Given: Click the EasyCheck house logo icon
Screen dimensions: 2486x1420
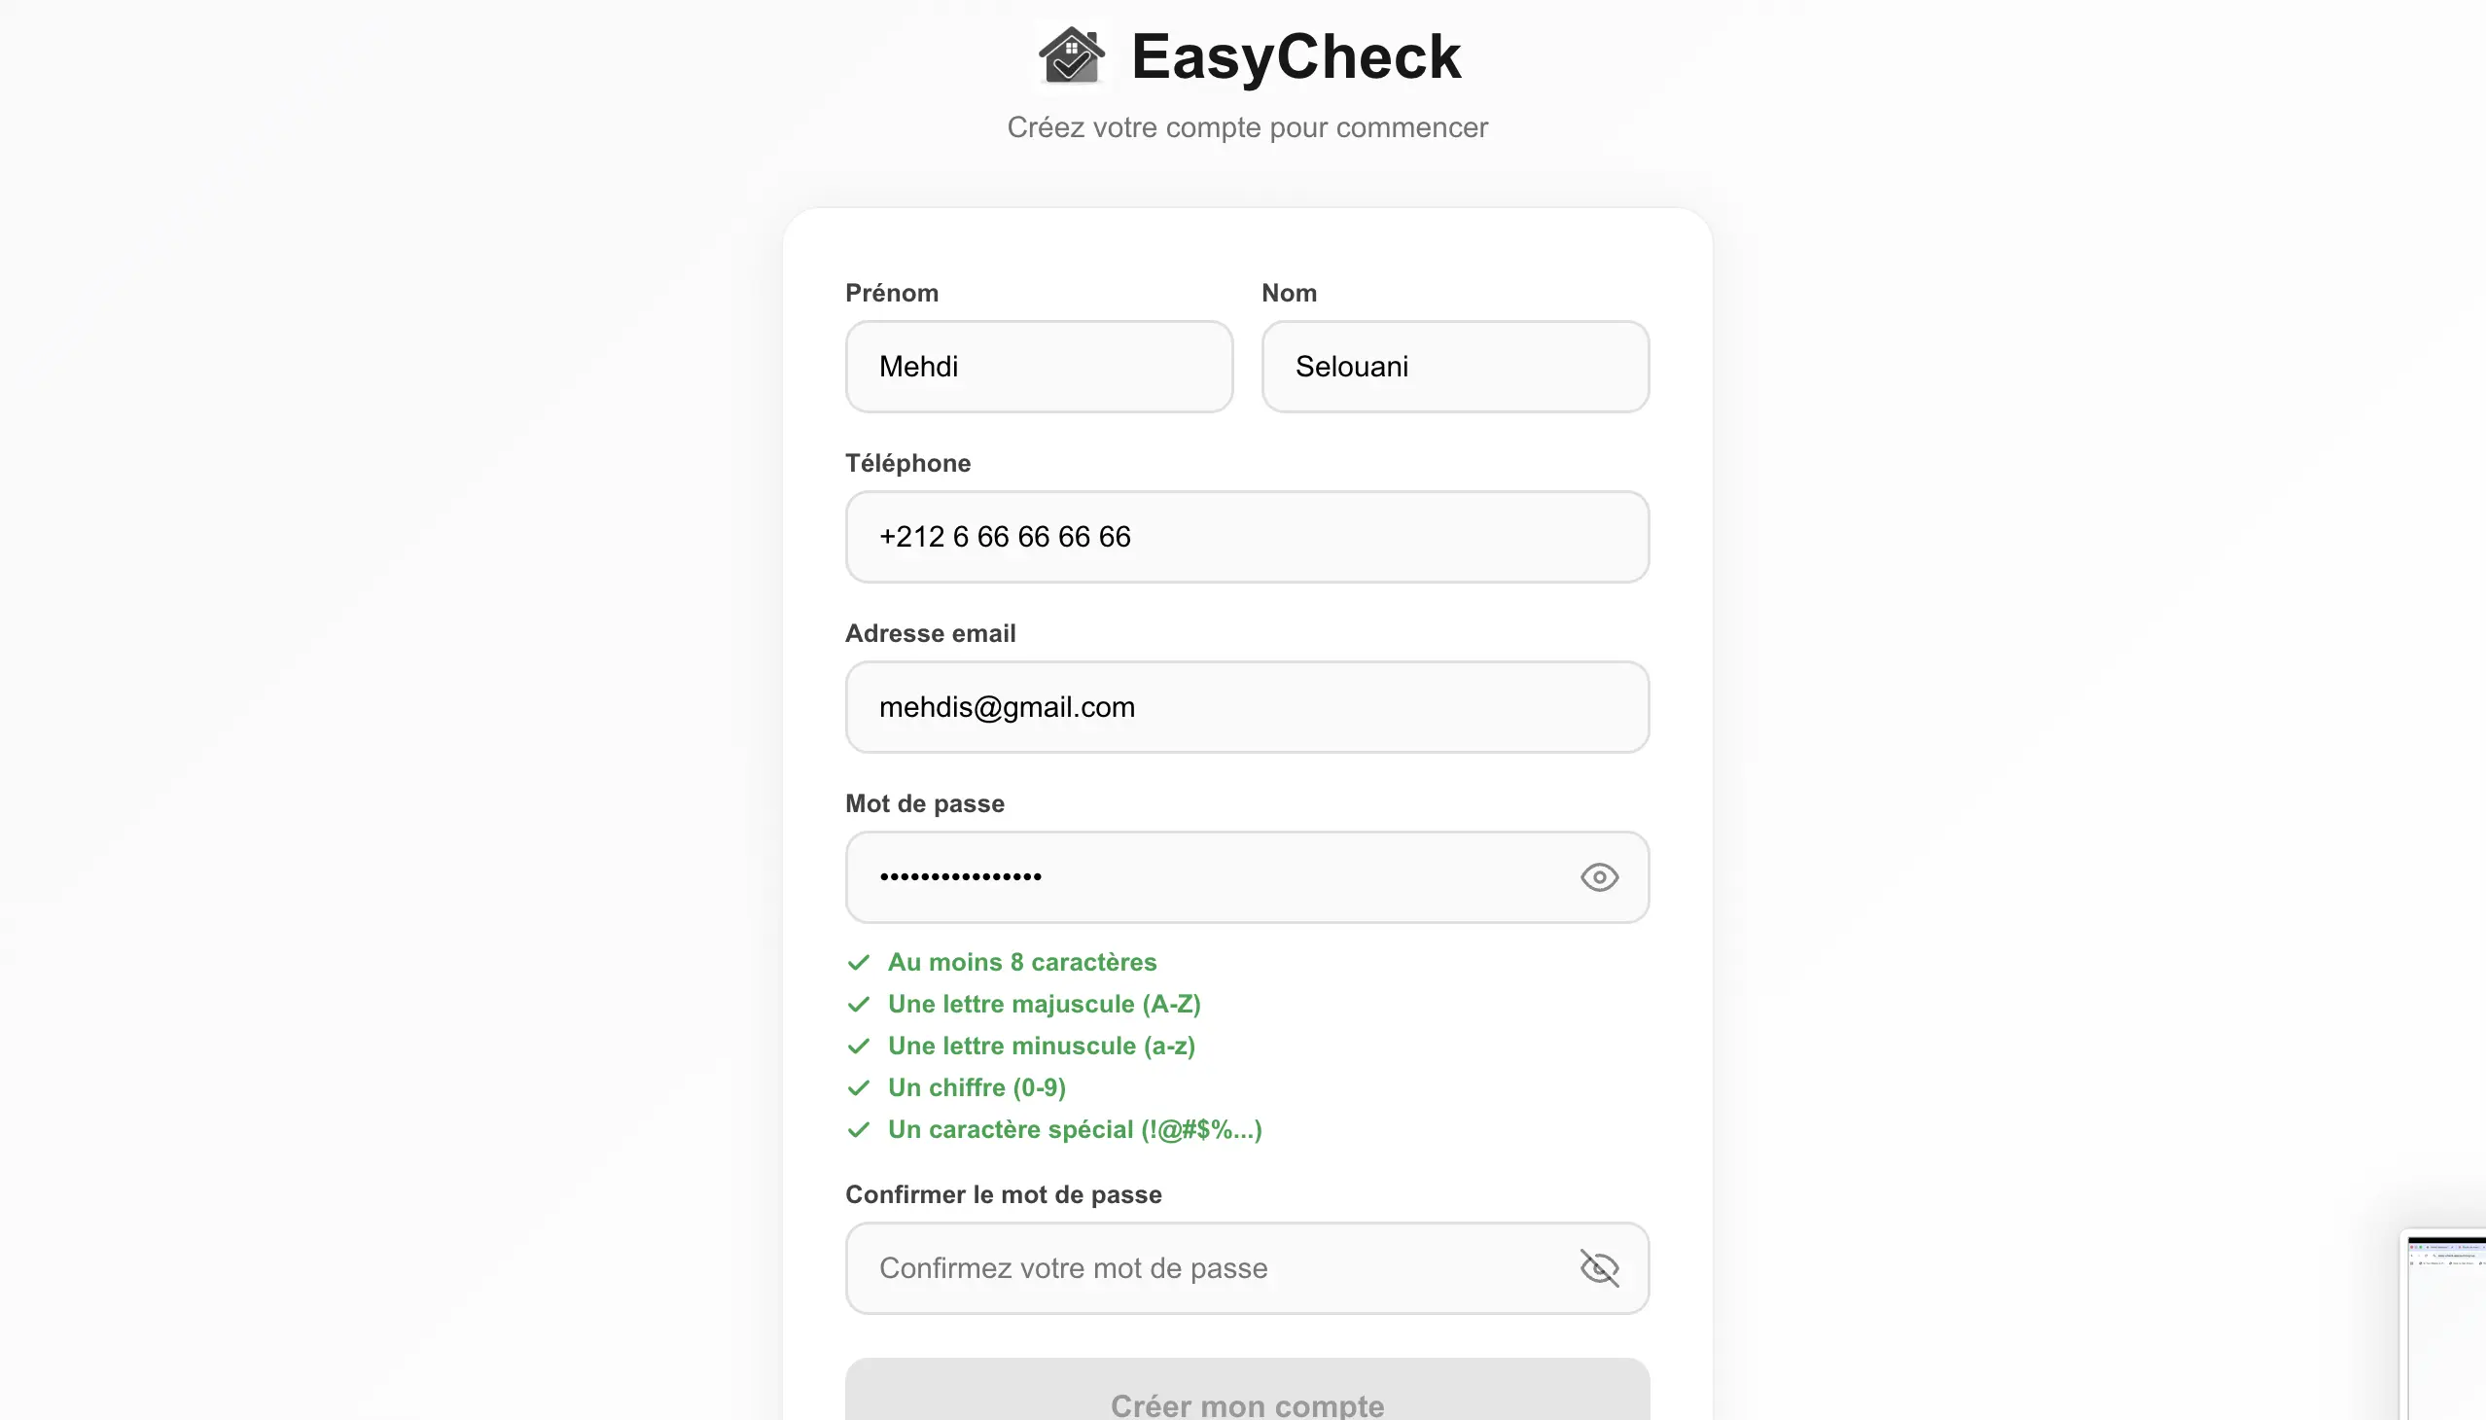Looking at the screenshot, I should pos(1071,55).
